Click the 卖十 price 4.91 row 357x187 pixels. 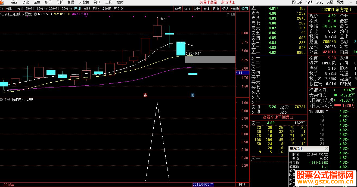click(x=278, y=8)
